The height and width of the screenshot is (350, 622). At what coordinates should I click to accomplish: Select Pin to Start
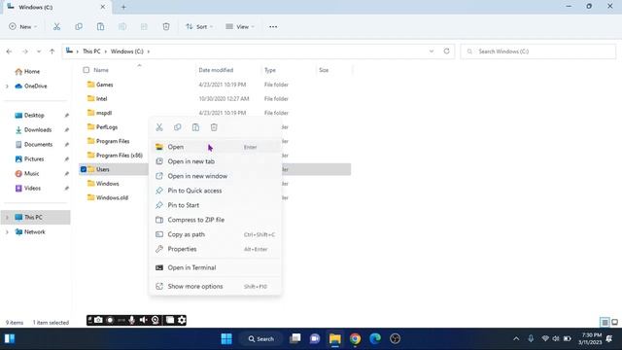(x=215, y=205)
